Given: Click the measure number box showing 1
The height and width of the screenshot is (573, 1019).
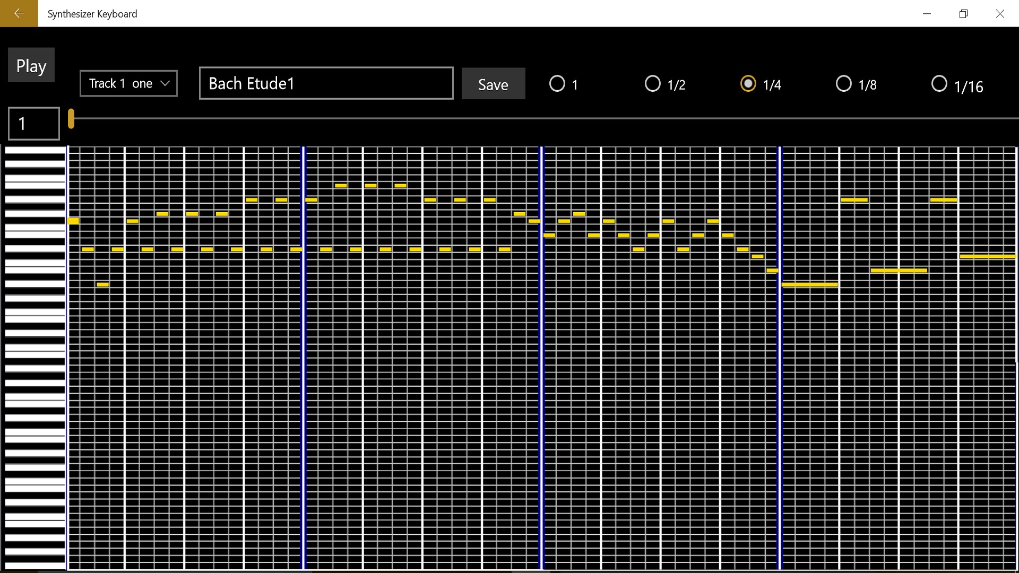Looking at the screenshot, I should (33, 123).
